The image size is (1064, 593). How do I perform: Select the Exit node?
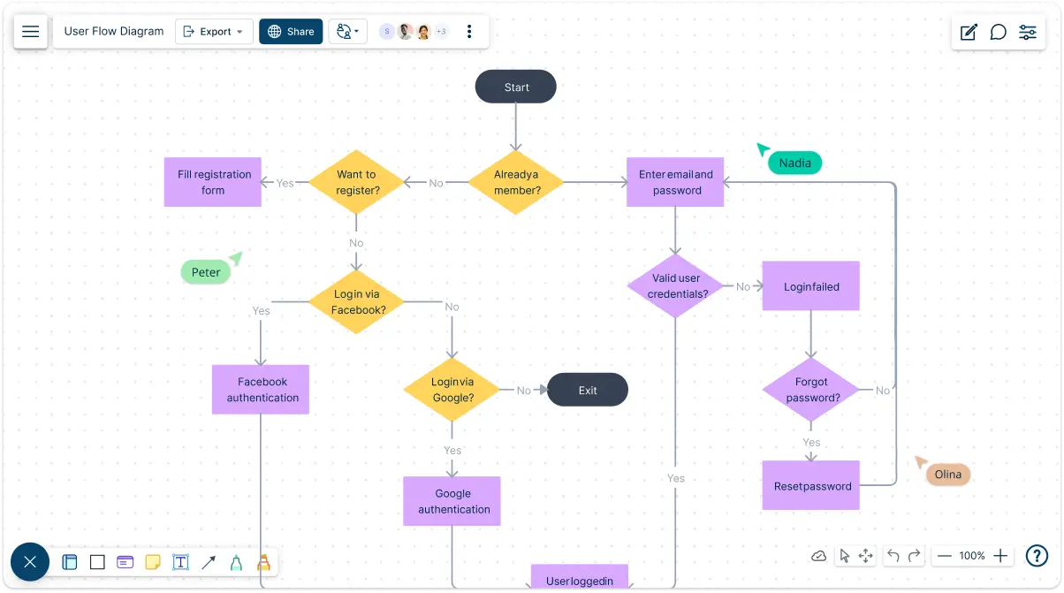pyautogui.click(x=588, y=390)
